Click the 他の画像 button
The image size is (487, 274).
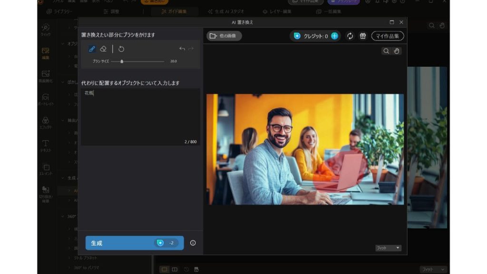click(224, 36)
